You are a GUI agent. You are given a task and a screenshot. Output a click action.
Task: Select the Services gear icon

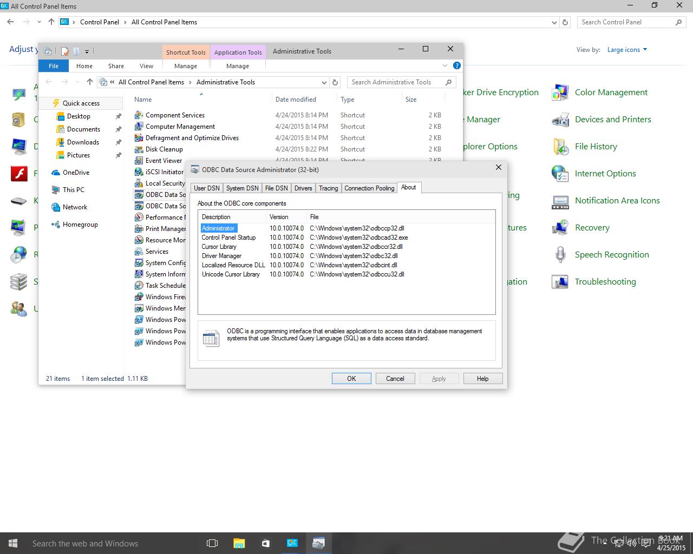point(139,252)
